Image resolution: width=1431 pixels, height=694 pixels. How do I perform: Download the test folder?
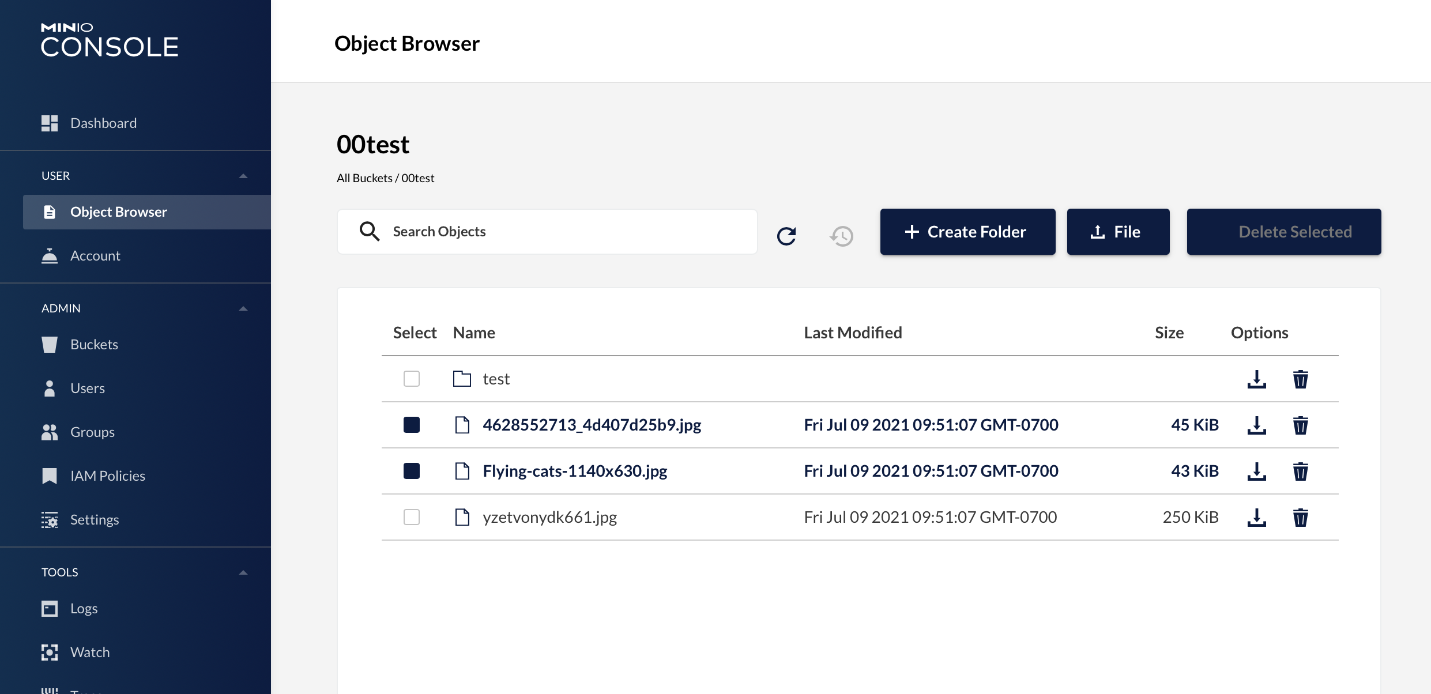coord(1256,379)
